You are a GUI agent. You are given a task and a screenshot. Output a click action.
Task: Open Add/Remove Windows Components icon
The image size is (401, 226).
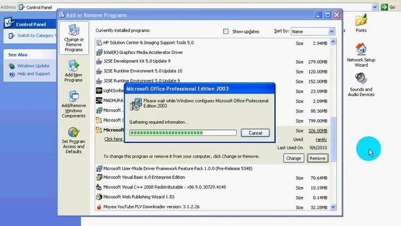tap(74, 96)
